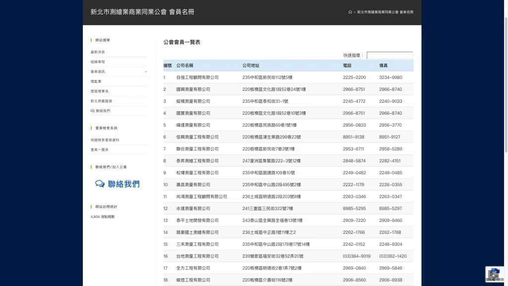Click chat bubble icon beside sidebar 聯絡我們
Viewport: 508px width, 286px height.
92,111
